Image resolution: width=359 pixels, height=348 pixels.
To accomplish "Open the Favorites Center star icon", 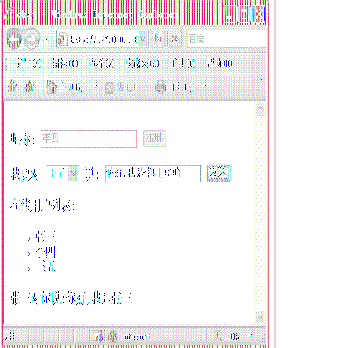I will [x=12, y=86].
